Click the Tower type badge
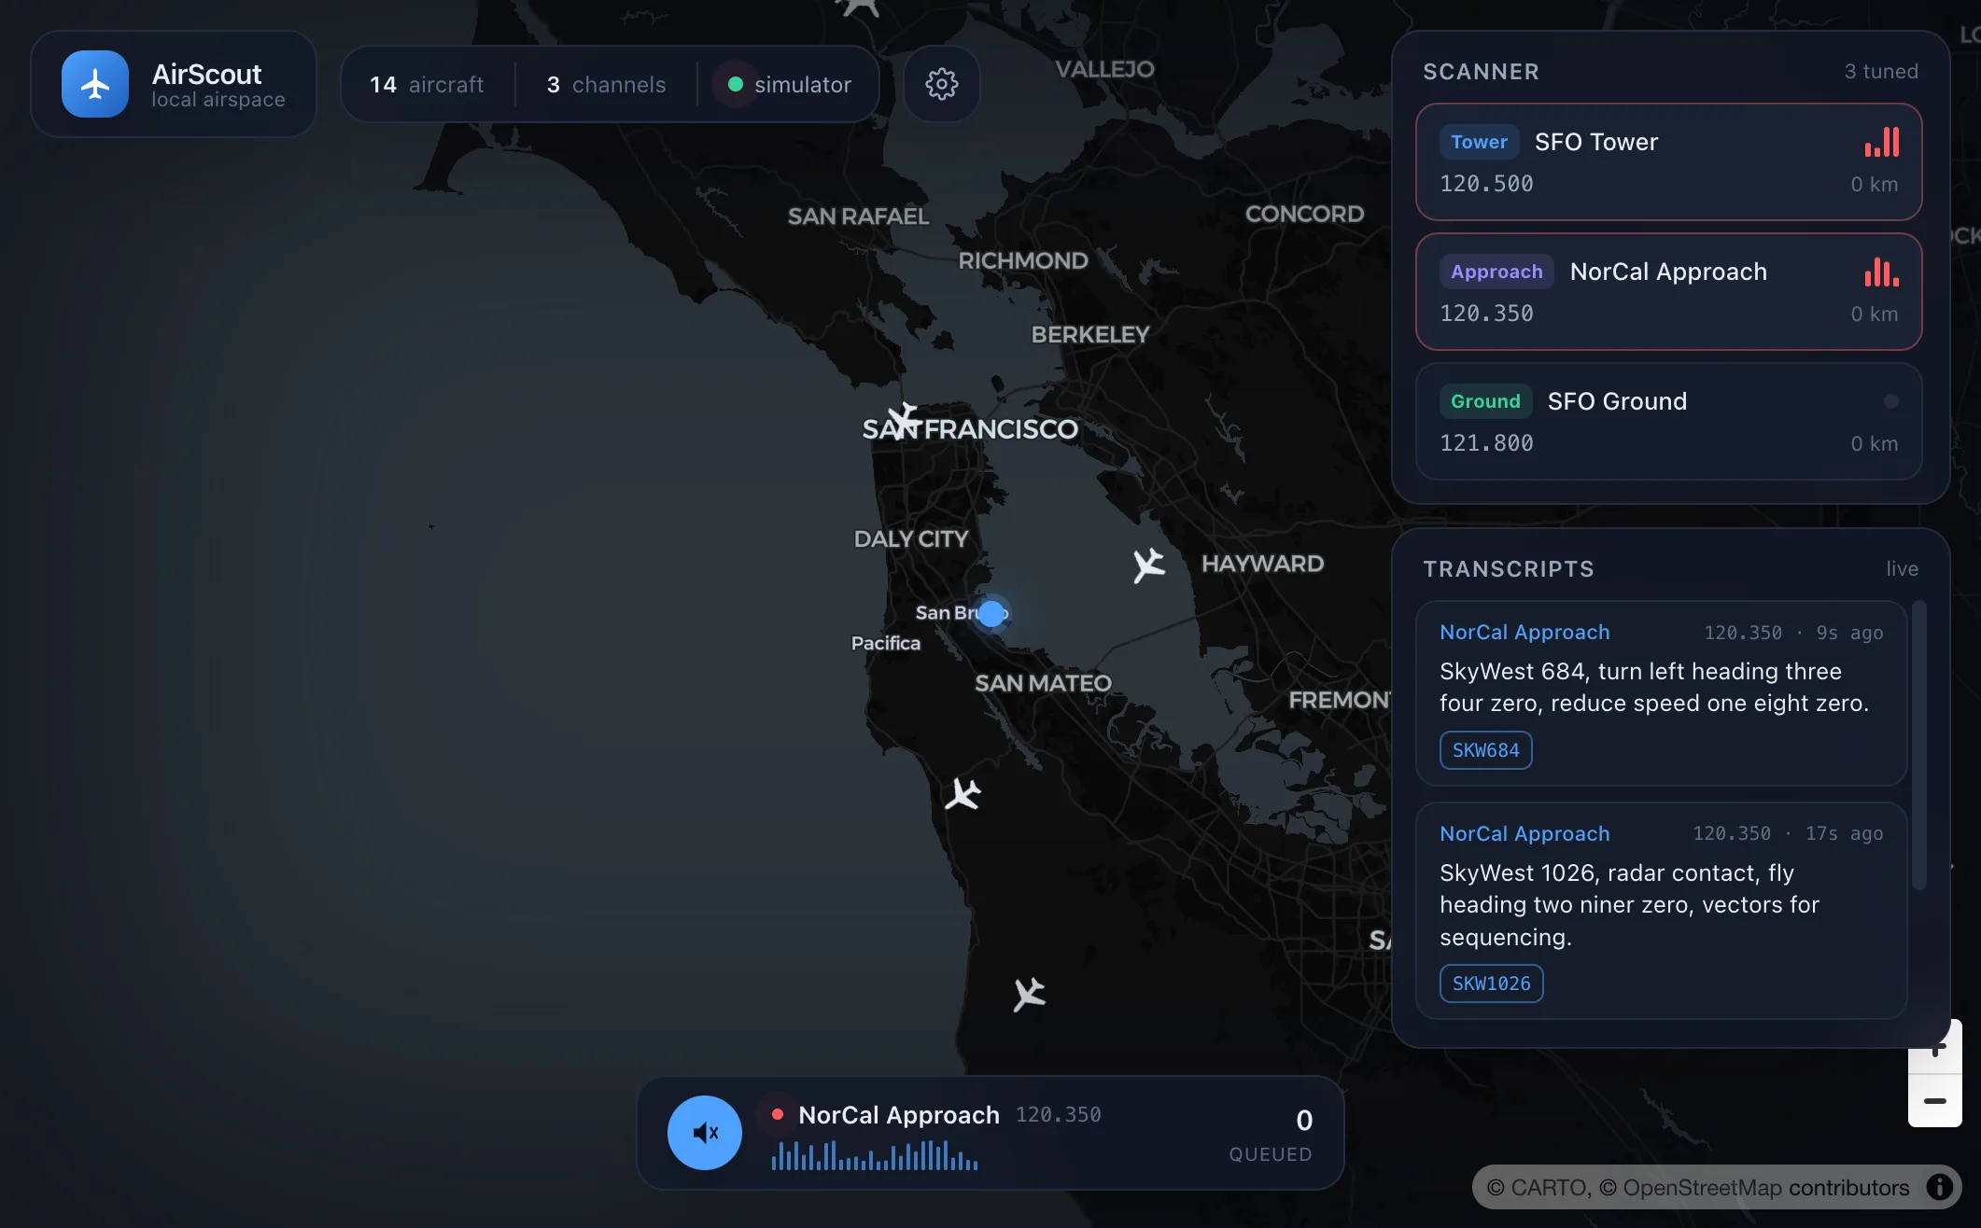The width and height of the screenshot is (1981, 1228). pyautogui.click(x=1479, y=142)
